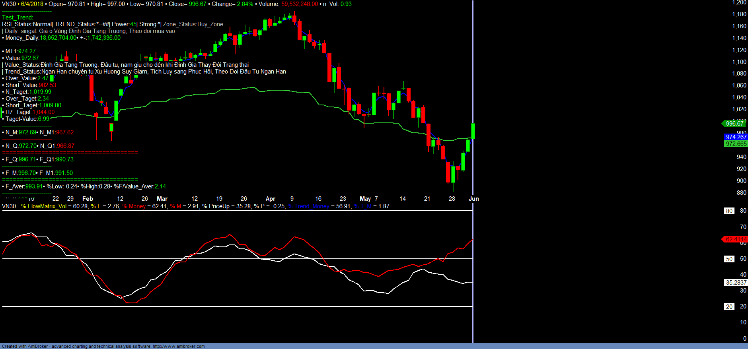Click the green 996.67 closing price label

[x=734, y=124]
